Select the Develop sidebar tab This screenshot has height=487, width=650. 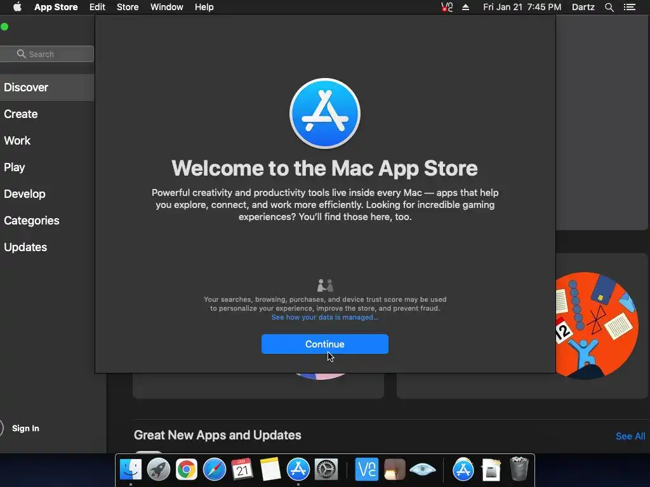click(25, 194)
